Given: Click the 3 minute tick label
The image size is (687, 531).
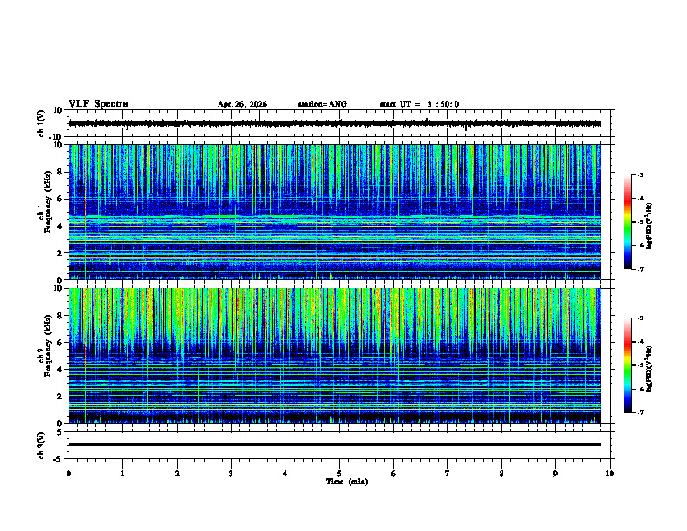Looking at the screenshot, I should point(231,474).
